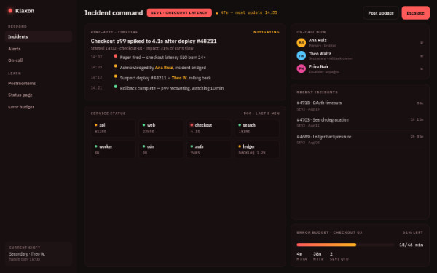Screen dimensions: 437x273
Task: Click the checkout error budget progress bar
Action: 345,245
